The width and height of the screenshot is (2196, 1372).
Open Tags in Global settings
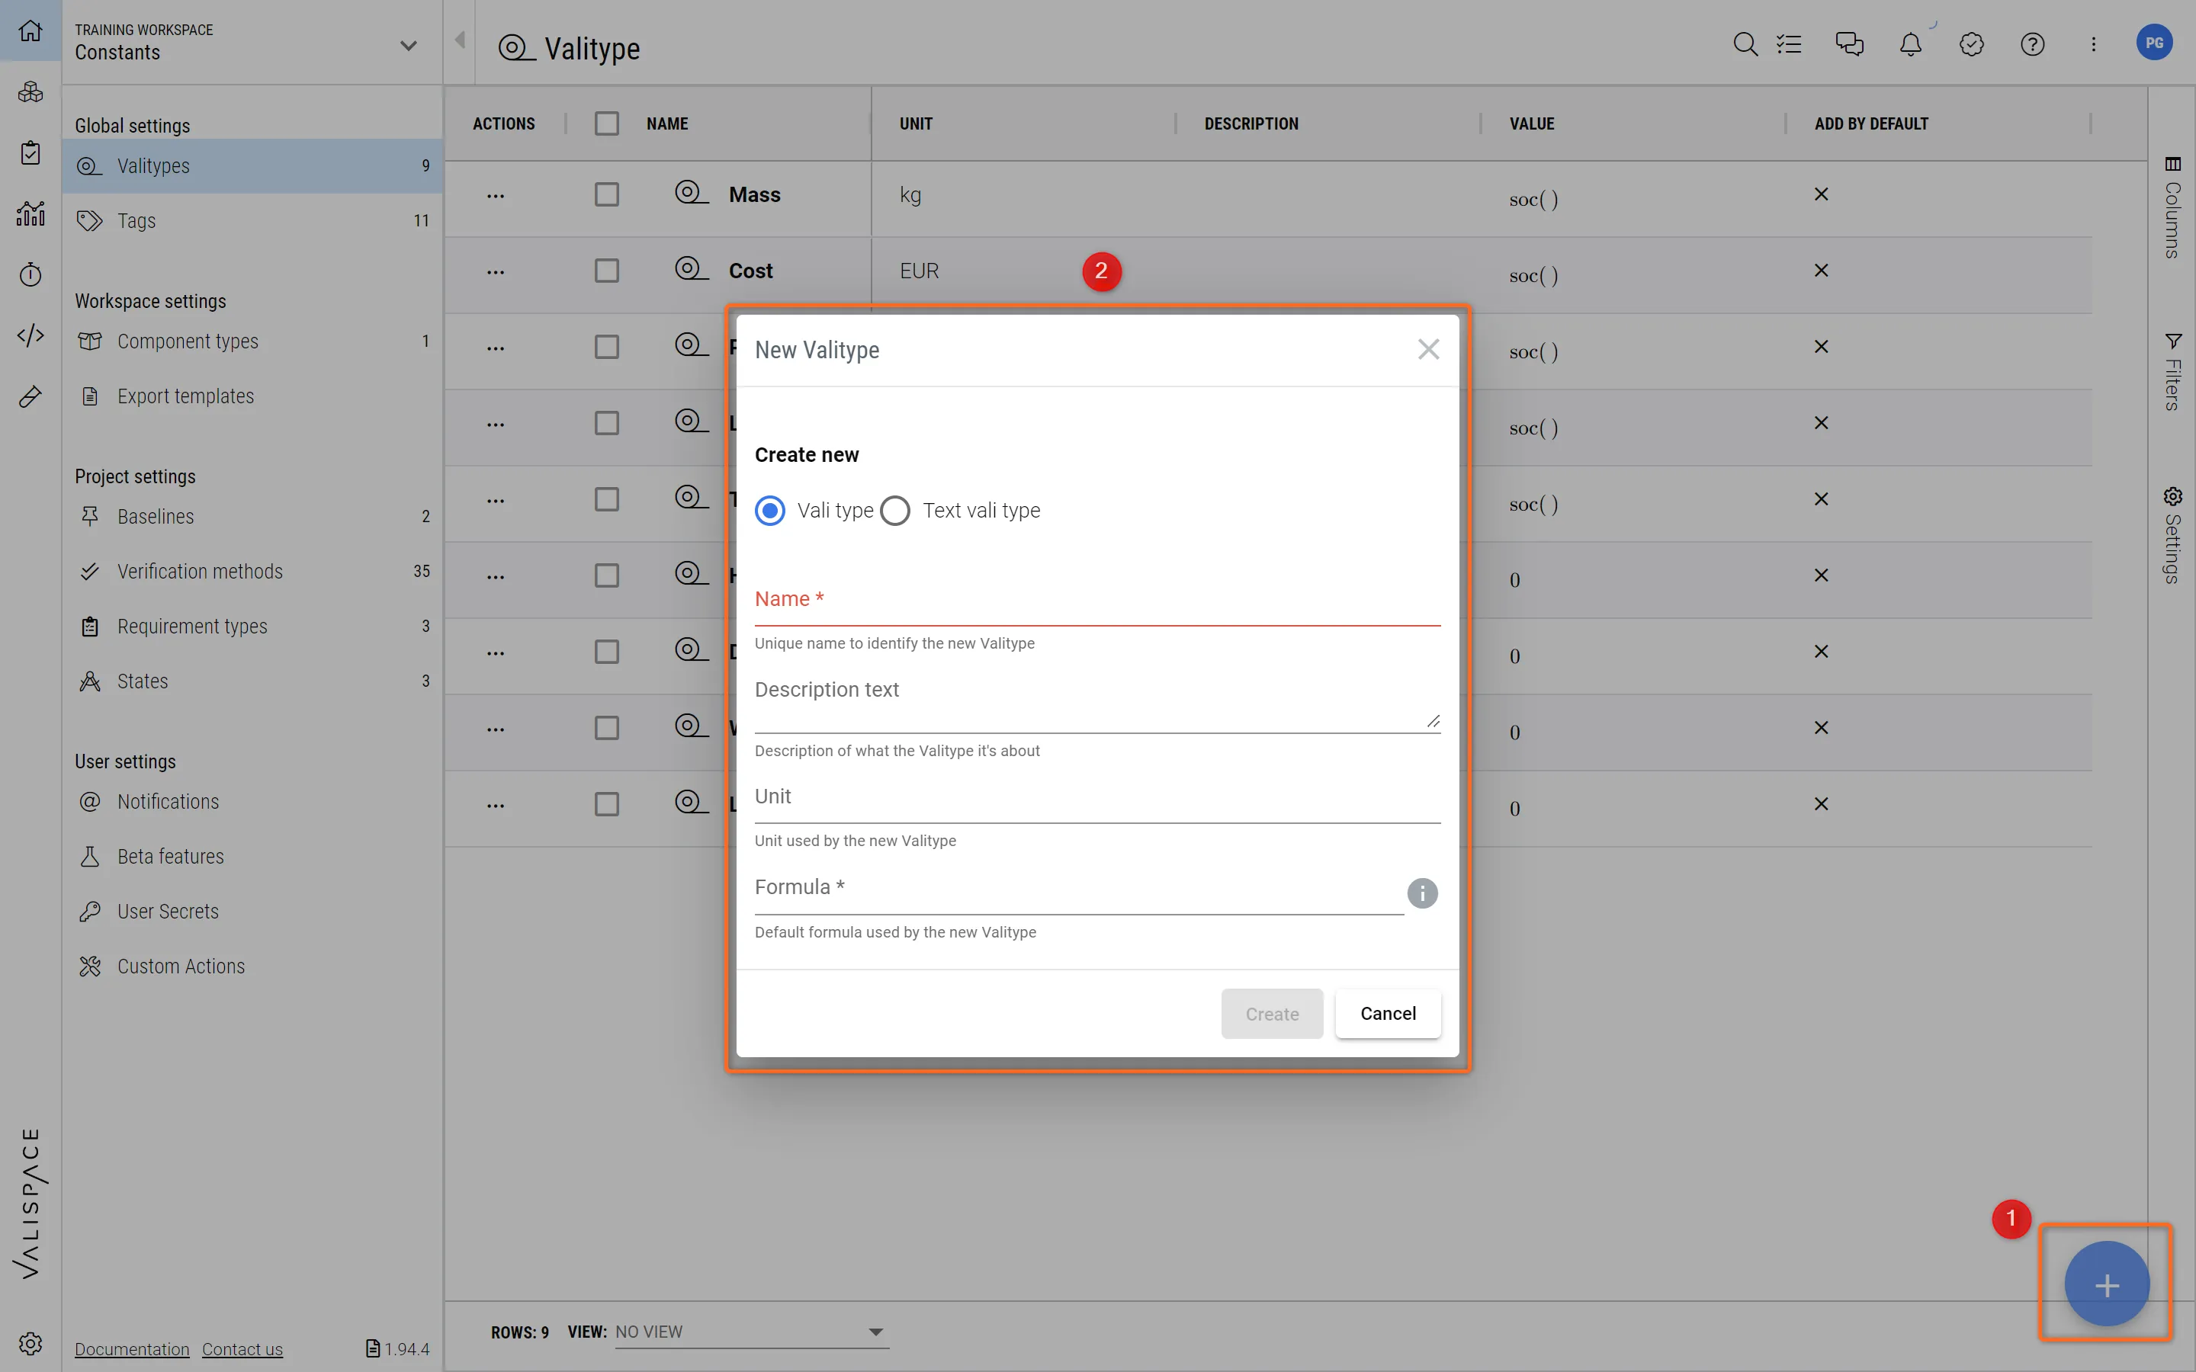tap(136, 220)
